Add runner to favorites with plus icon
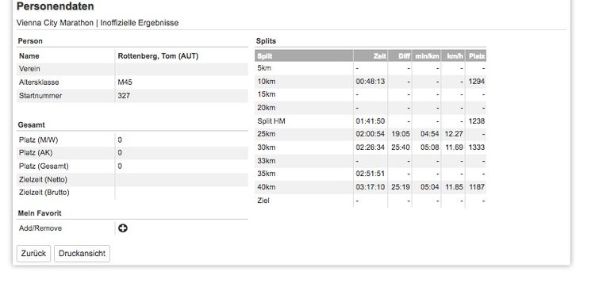 click(122, 228)
